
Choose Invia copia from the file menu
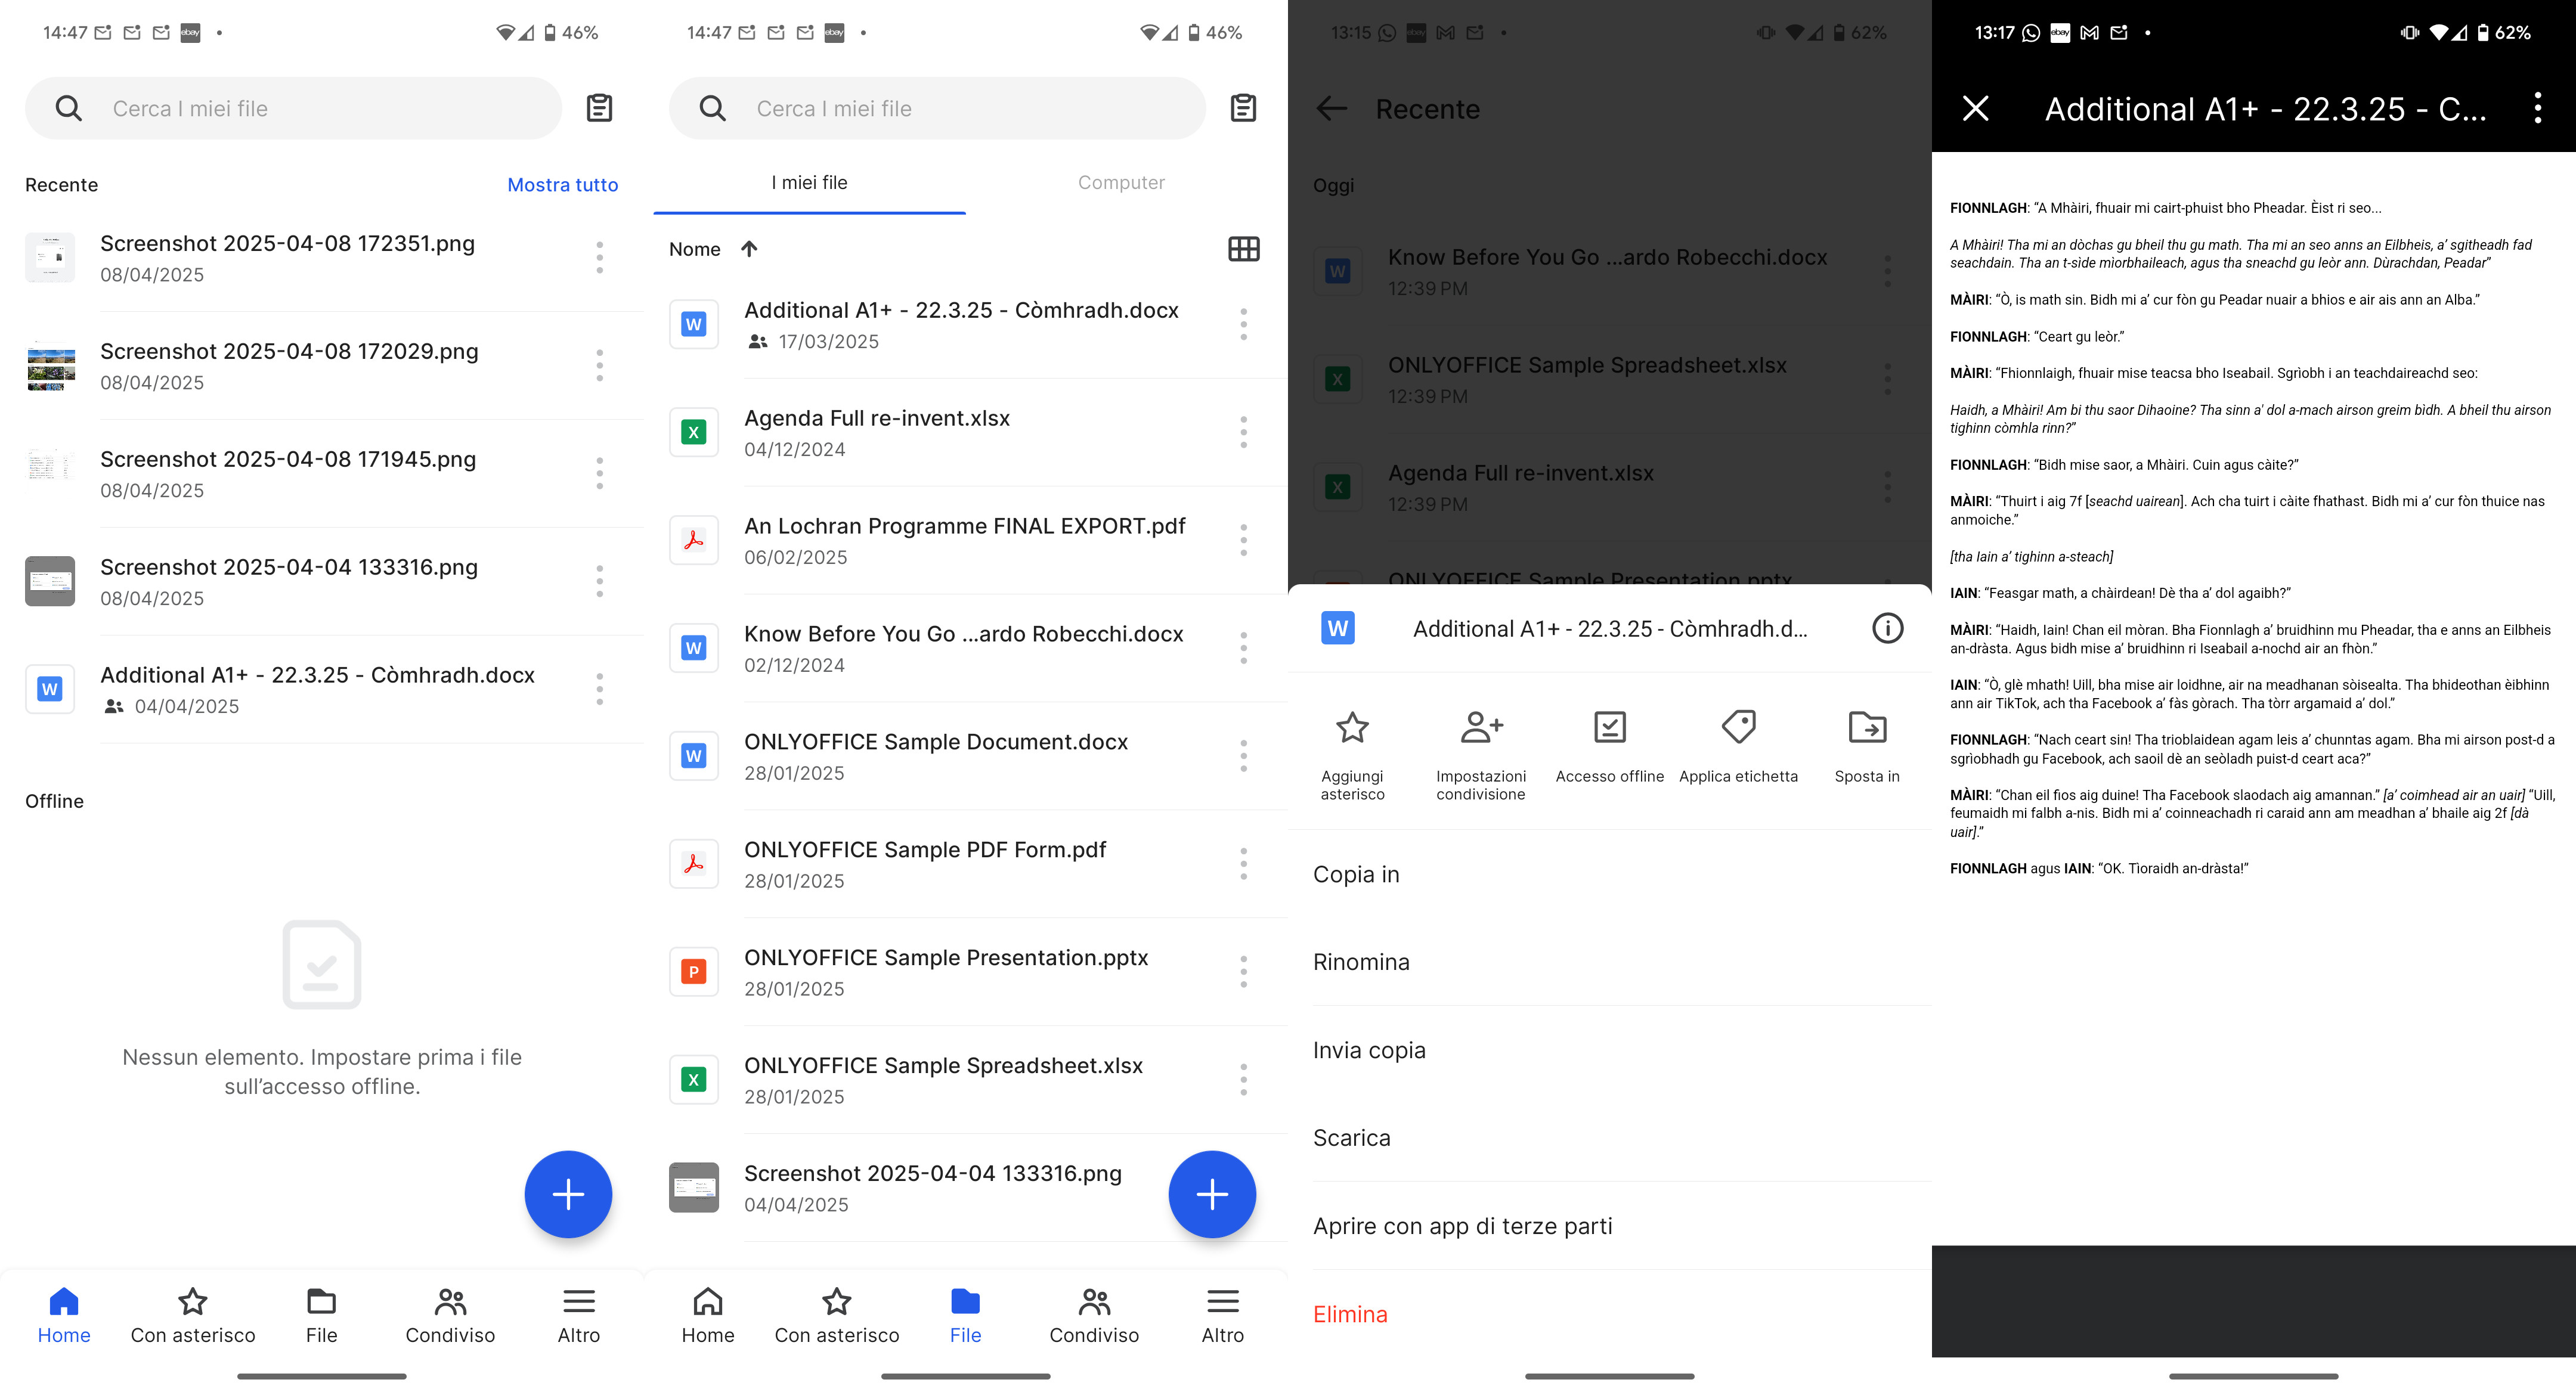pyautogui.click(x=1609, y=1050)
